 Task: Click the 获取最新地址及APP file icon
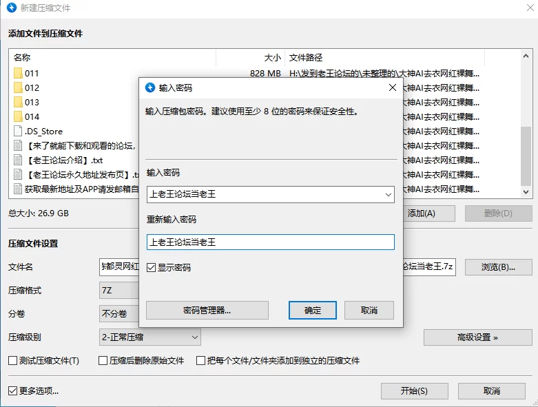(18, 189)
